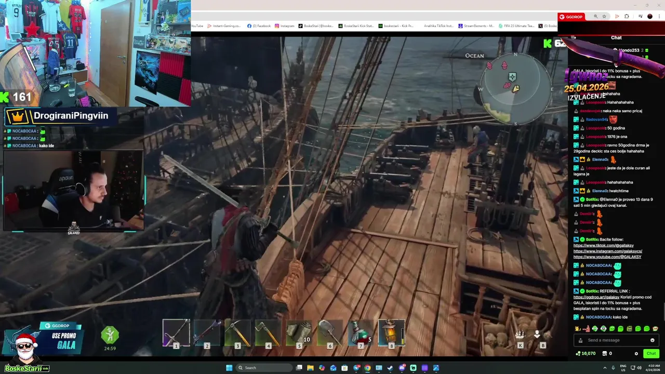Open File Explorer from the taskbar
665x374 pixels.
point(311,368)
